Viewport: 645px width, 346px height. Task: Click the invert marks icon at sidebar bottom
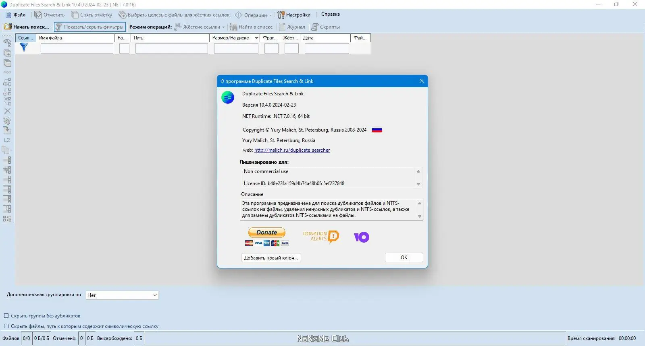tap(7, 219)
